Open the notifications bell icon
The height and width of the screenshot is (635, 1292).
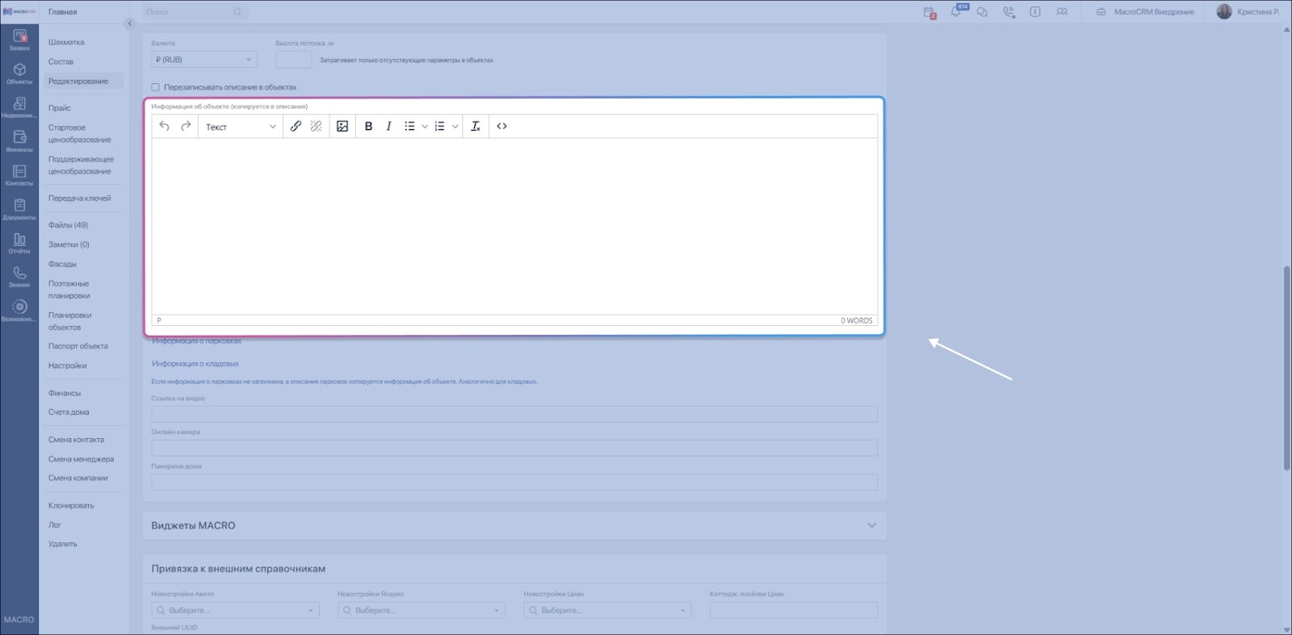pyautogui.click(x=956, y=12)
